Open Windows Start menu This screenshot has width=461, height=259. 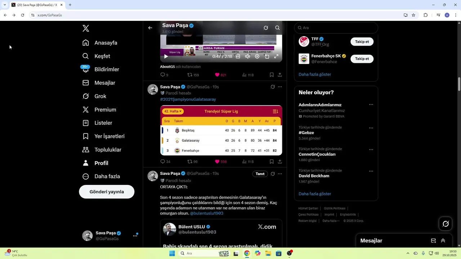pyautogui.click(x=172, y=253)
